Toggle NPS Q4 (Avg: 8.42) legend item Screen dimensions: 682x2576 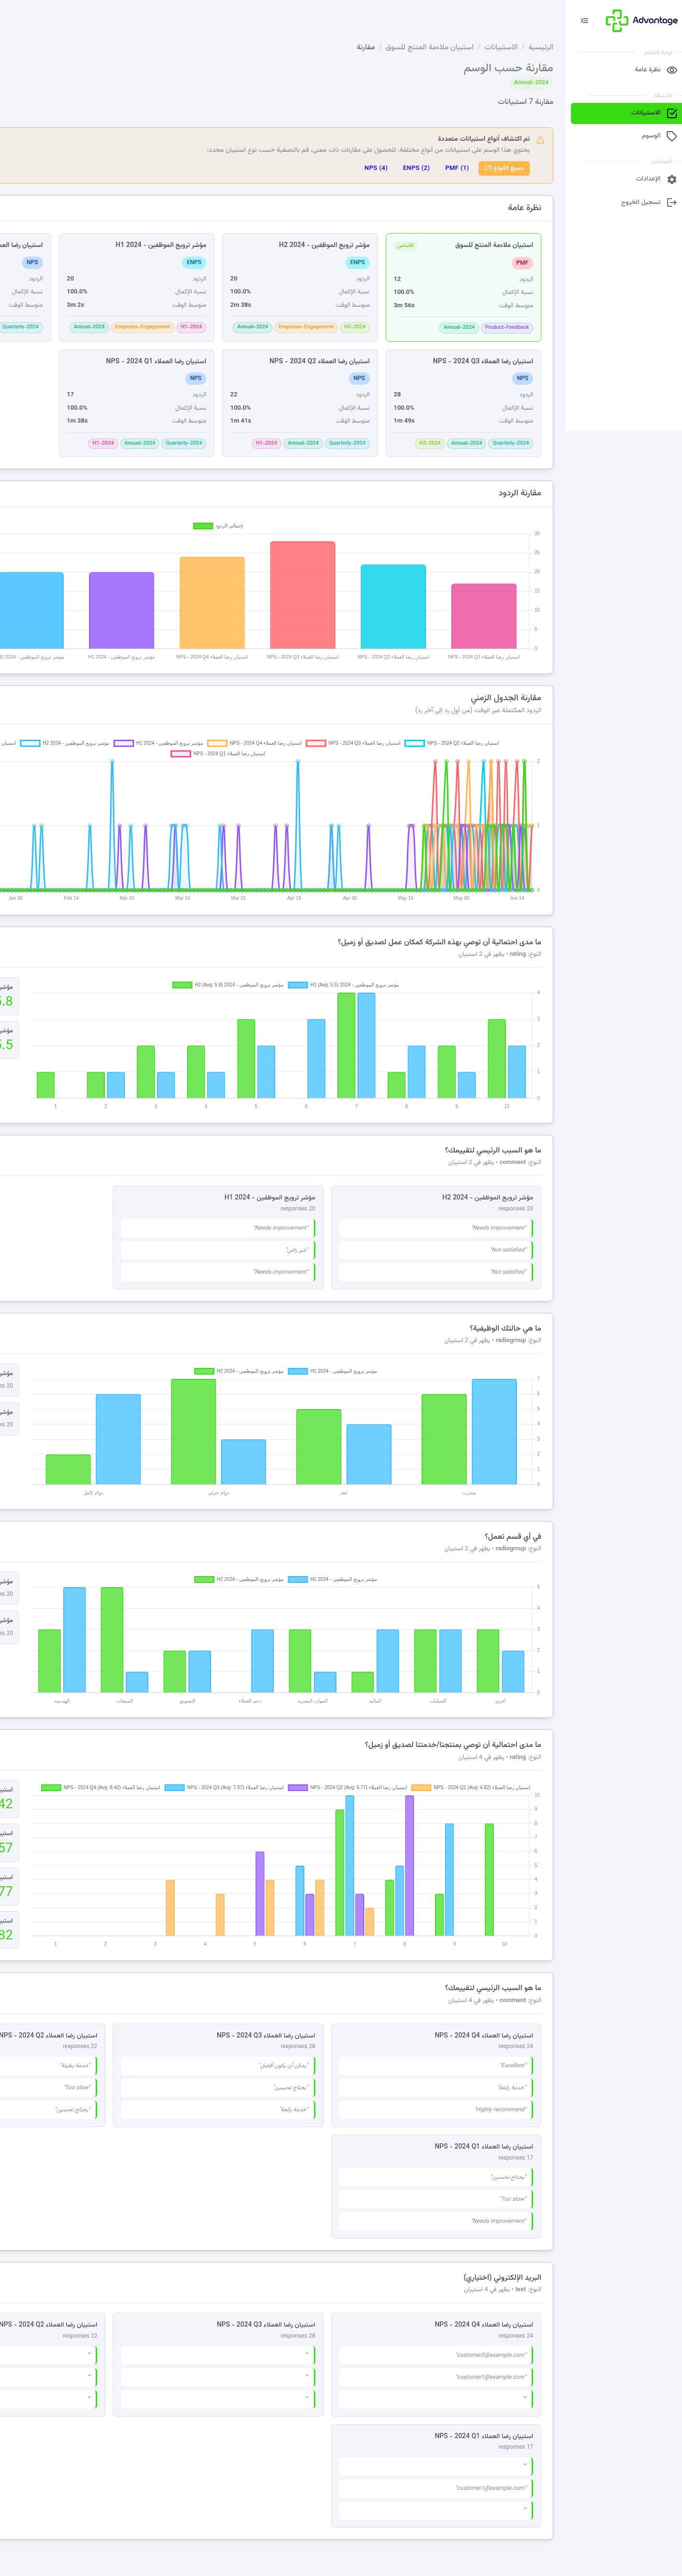tap(100, 1787)
